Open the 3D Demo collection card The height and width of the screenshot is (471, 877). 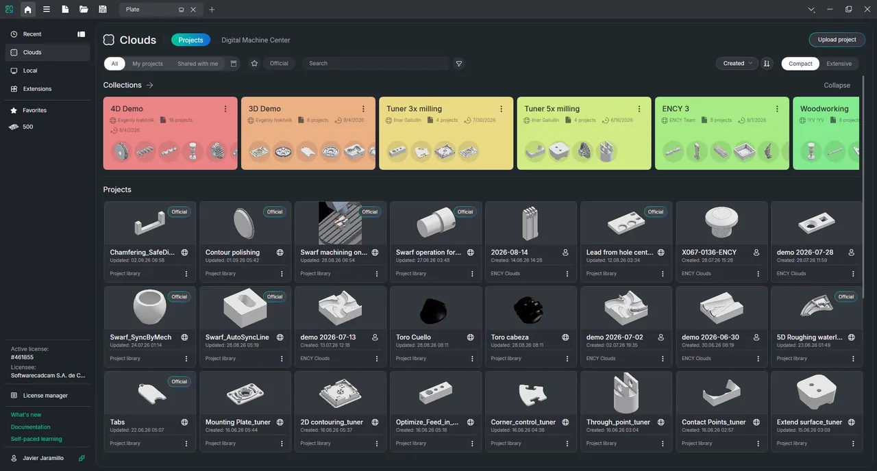[x=308, y=133]
